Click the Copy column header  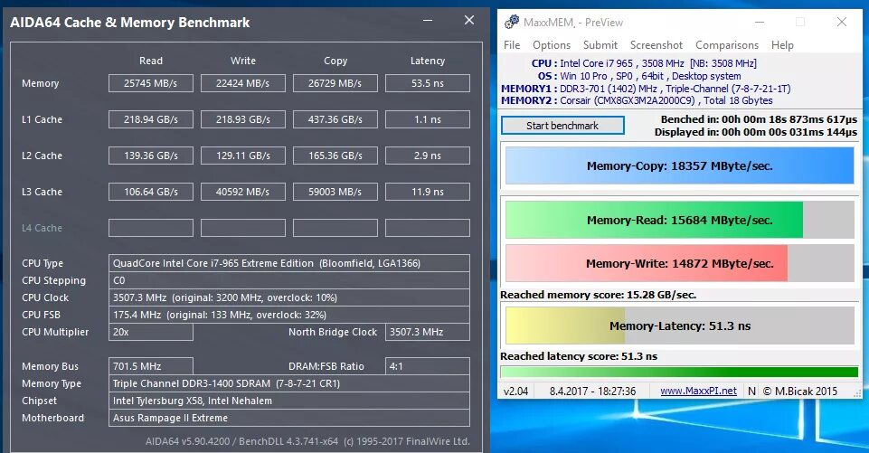click(x=335, y=61)
